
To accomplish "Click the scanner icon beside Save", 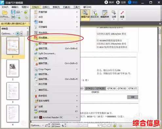I will 18,12.
